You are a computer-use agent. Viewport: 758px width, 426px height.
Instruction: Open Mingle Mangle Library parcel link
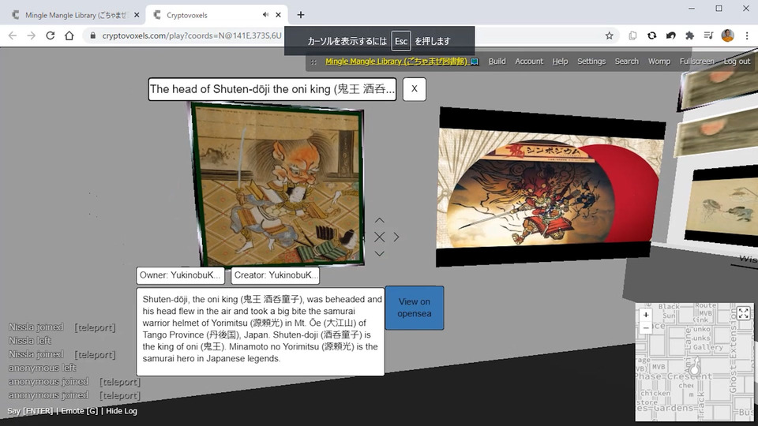[402, 62]
